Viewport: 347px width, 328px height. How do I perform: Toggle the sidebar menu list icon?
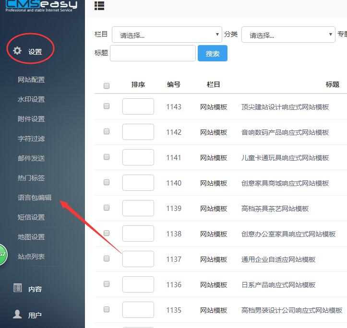pos(99,6)
